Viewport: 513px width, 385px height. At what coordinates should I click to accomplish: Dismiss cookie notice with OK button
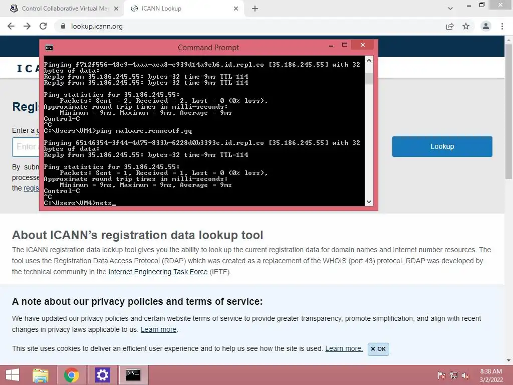click(x=378, y=349)
